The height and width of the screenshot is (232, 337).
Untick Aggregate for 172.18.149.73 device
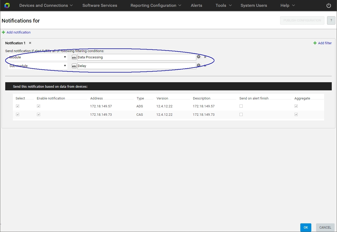click(x=296, y=115)
